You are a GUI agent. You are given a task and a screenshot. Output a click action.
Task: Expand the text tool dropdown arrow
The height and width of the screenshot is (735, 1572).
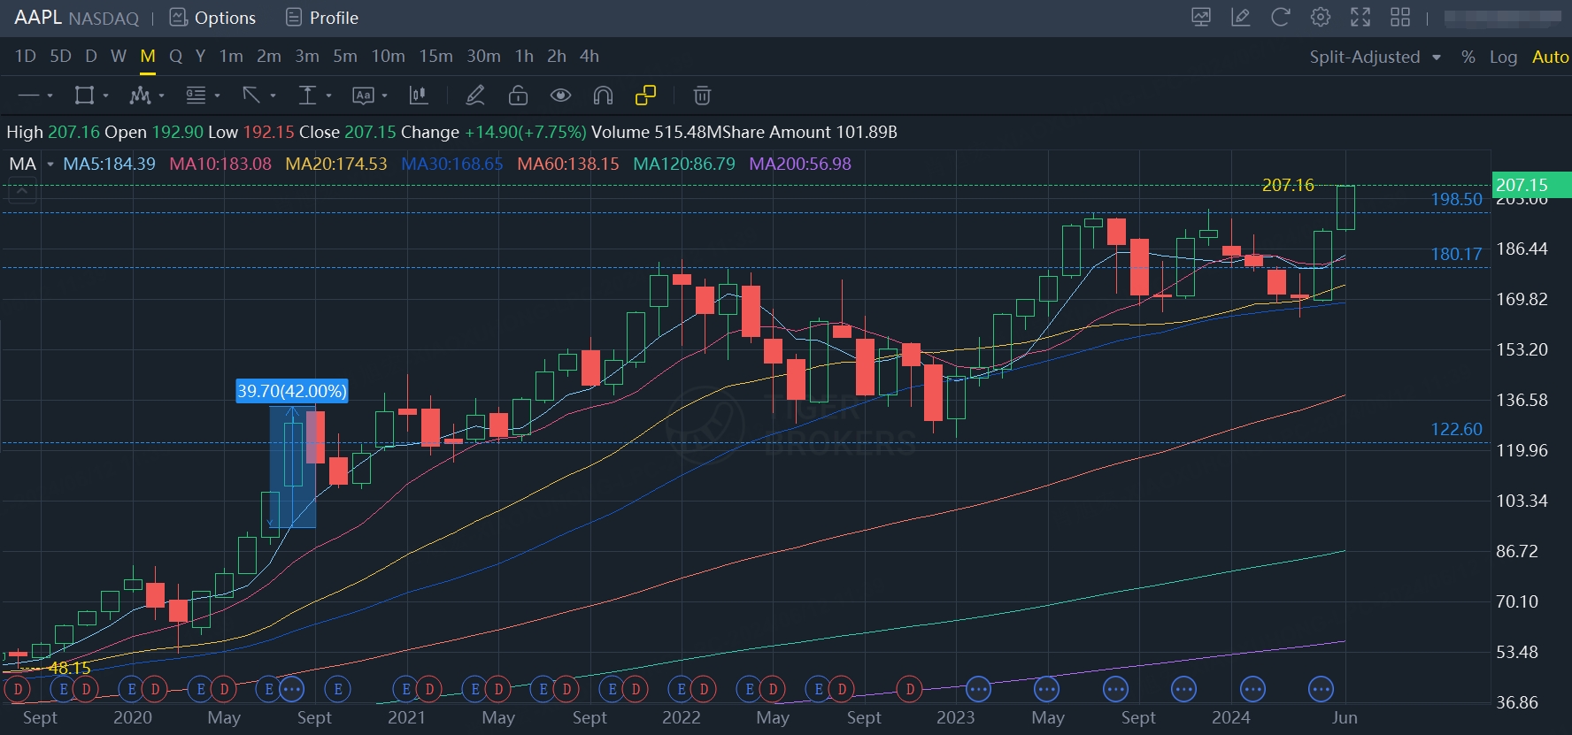pos(384,96)
